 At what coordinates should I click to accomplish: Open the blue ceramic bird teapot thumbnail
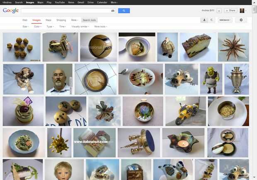[x=173, y=170]
